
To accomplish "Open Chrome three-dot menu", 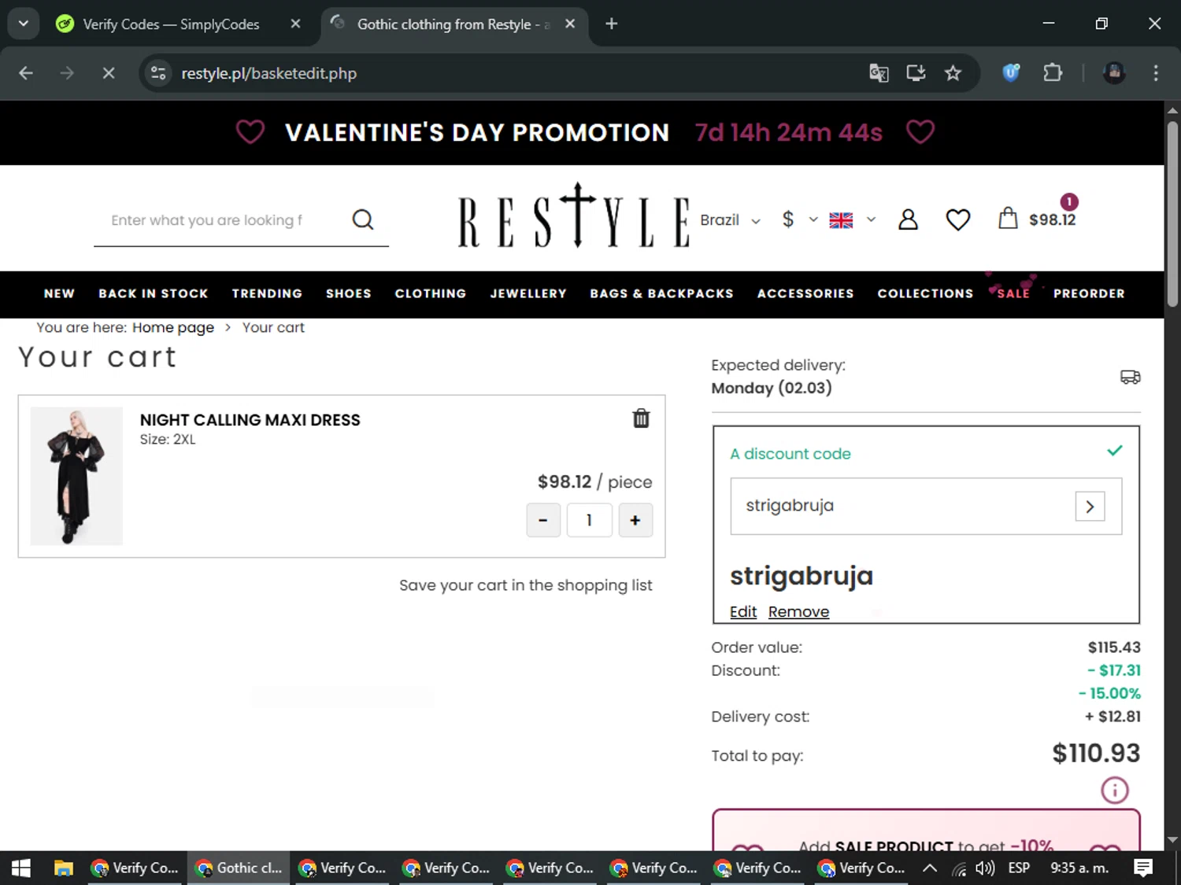I will (1156, 73).
